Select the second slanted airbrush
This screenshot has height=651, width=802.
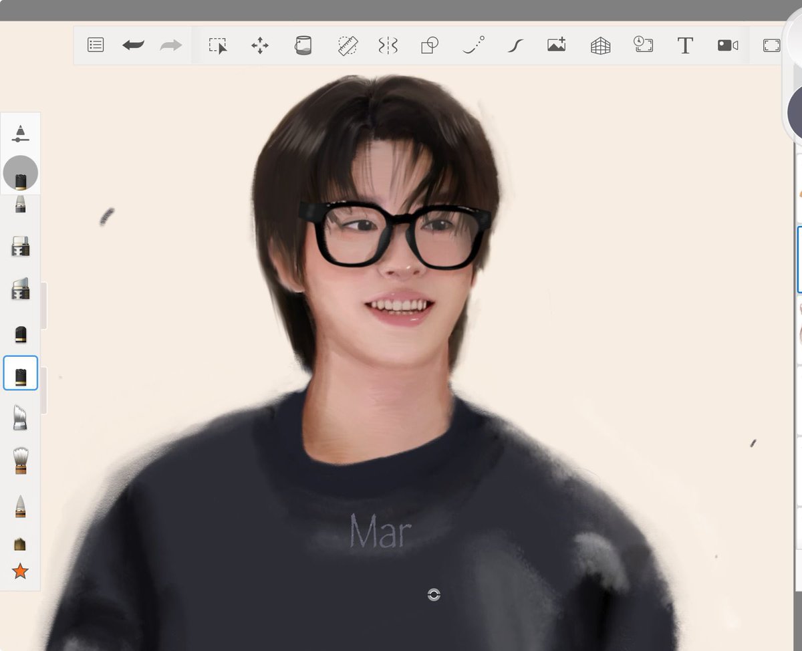tap(21, 289)
